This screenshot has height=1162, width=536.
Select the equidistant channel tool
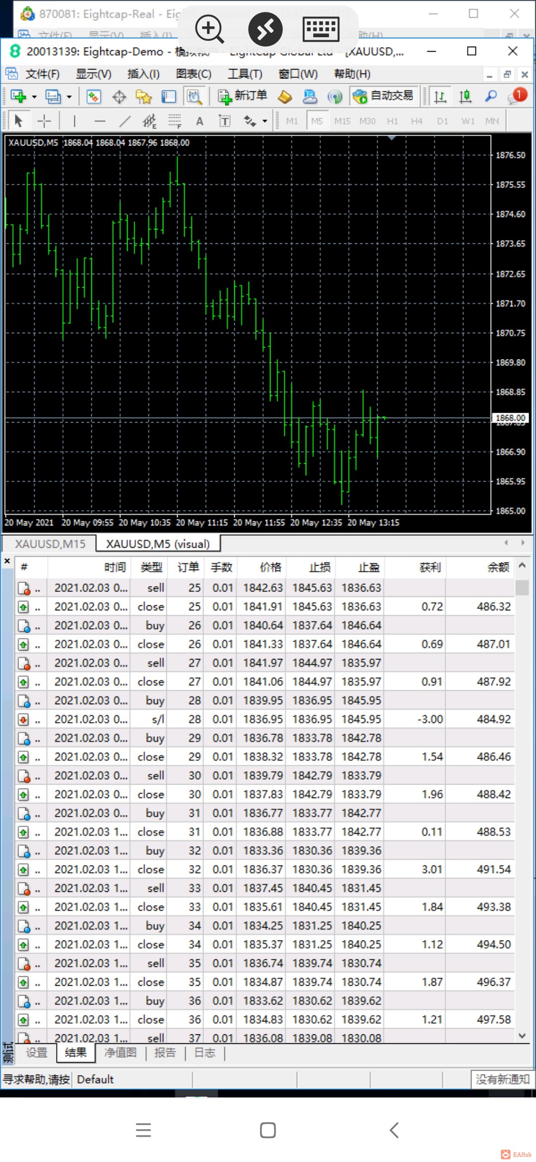click(149, 121)
